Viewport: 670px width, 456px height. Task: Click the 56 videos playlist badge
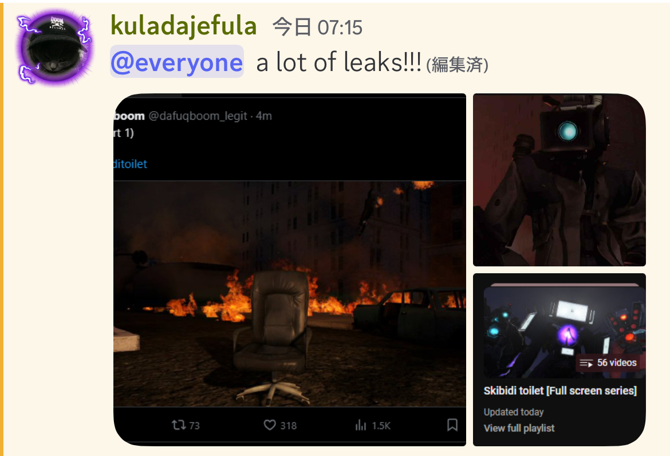608,363
